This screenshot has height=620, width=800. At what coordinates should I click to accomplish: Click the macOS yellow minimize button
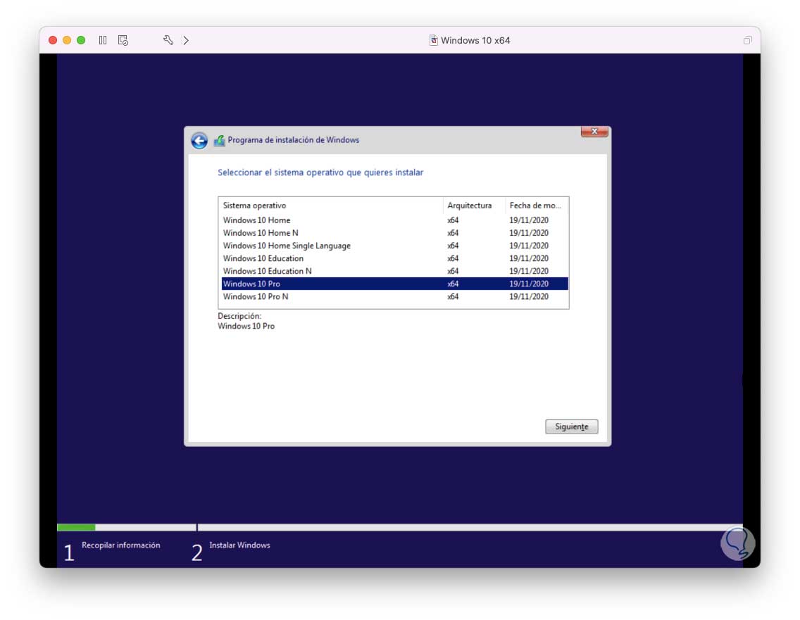tap(67, 40)
